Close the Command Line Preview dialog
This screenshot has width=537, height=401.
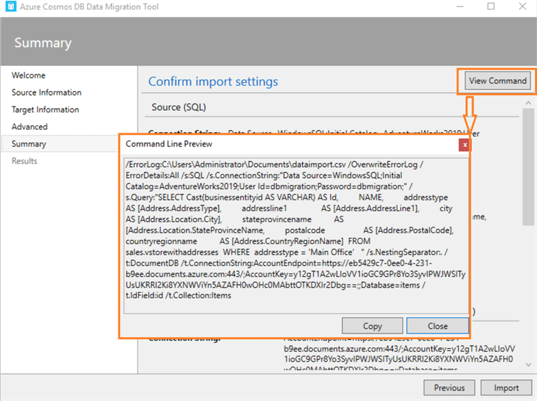[x=437, y=326]
